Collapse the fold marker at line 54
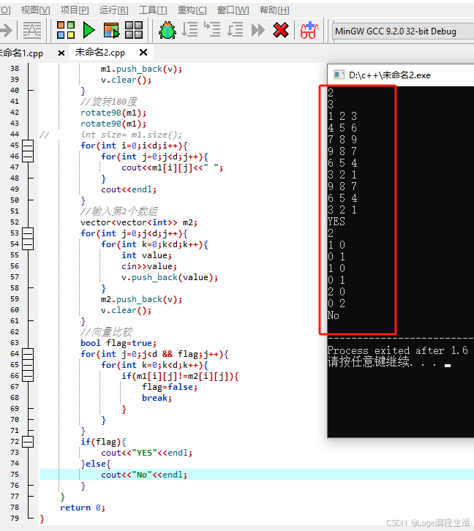This screenshot has height=531, width=474. 28,244
